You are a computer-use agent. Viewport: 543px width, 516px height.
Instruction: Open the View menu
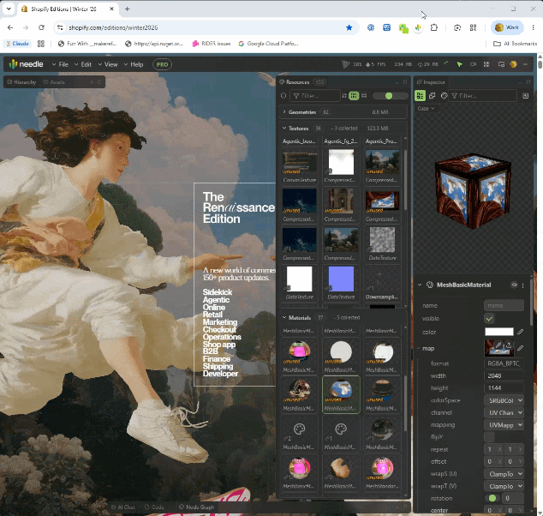point(108,64)
